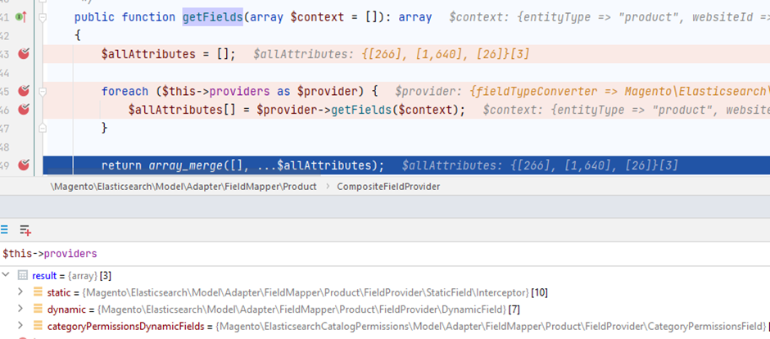The width and height of the screenshot is (770, 339).
Task: Click the implemented-method gutter icon beside getFields
Action: click(x=21, y=17)
